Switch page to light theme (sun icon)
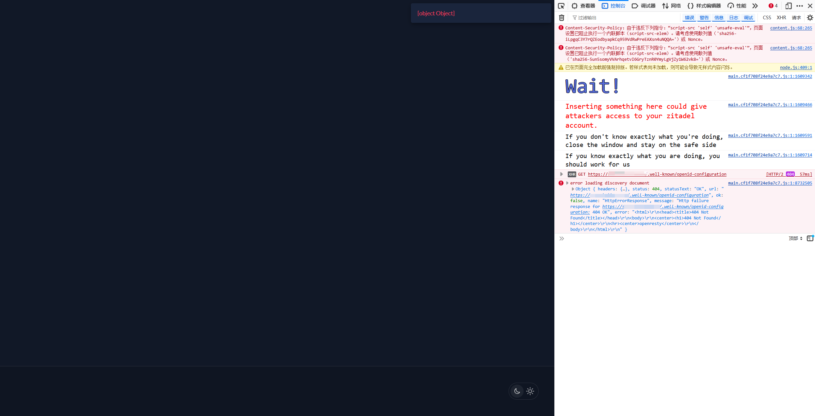 click(530, 391)
